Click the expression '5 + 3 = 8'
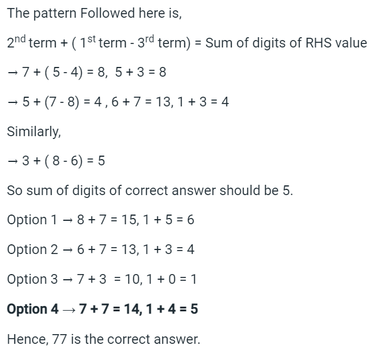 pos(141,72)
